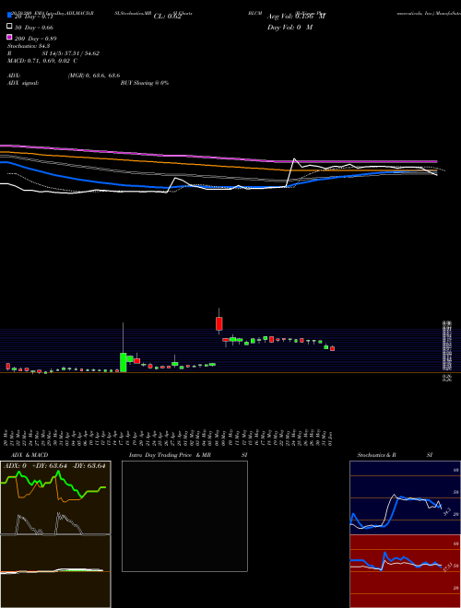Click the tall green candlestick with long upper wick
The image size is (461, 608).
pos(123,362)
